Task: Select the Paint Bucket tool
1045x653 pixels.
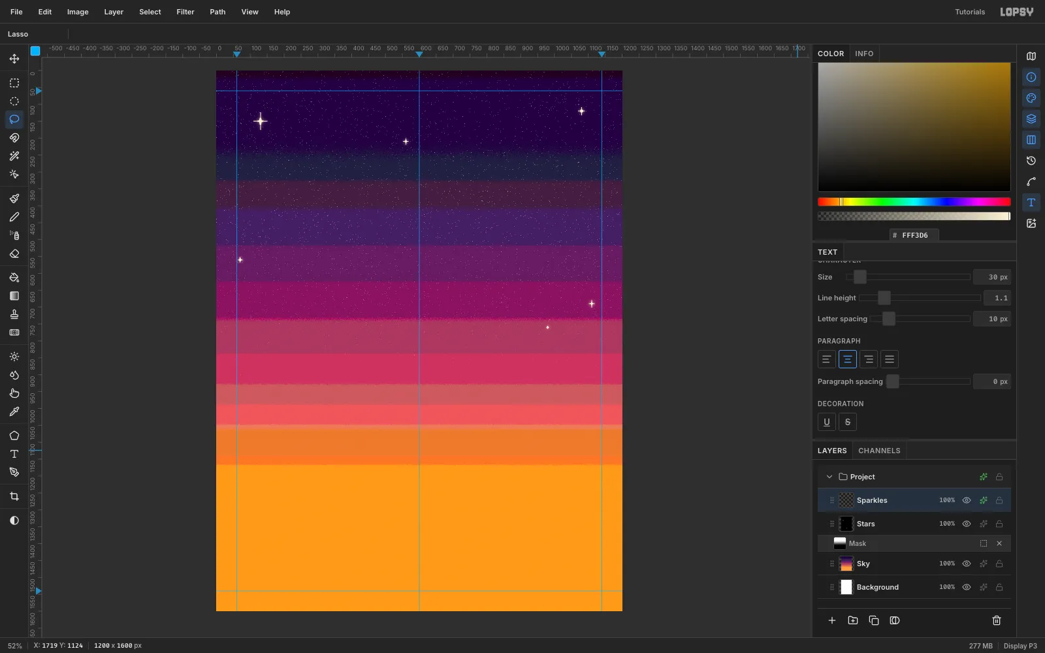Action: tap(14, 278)
